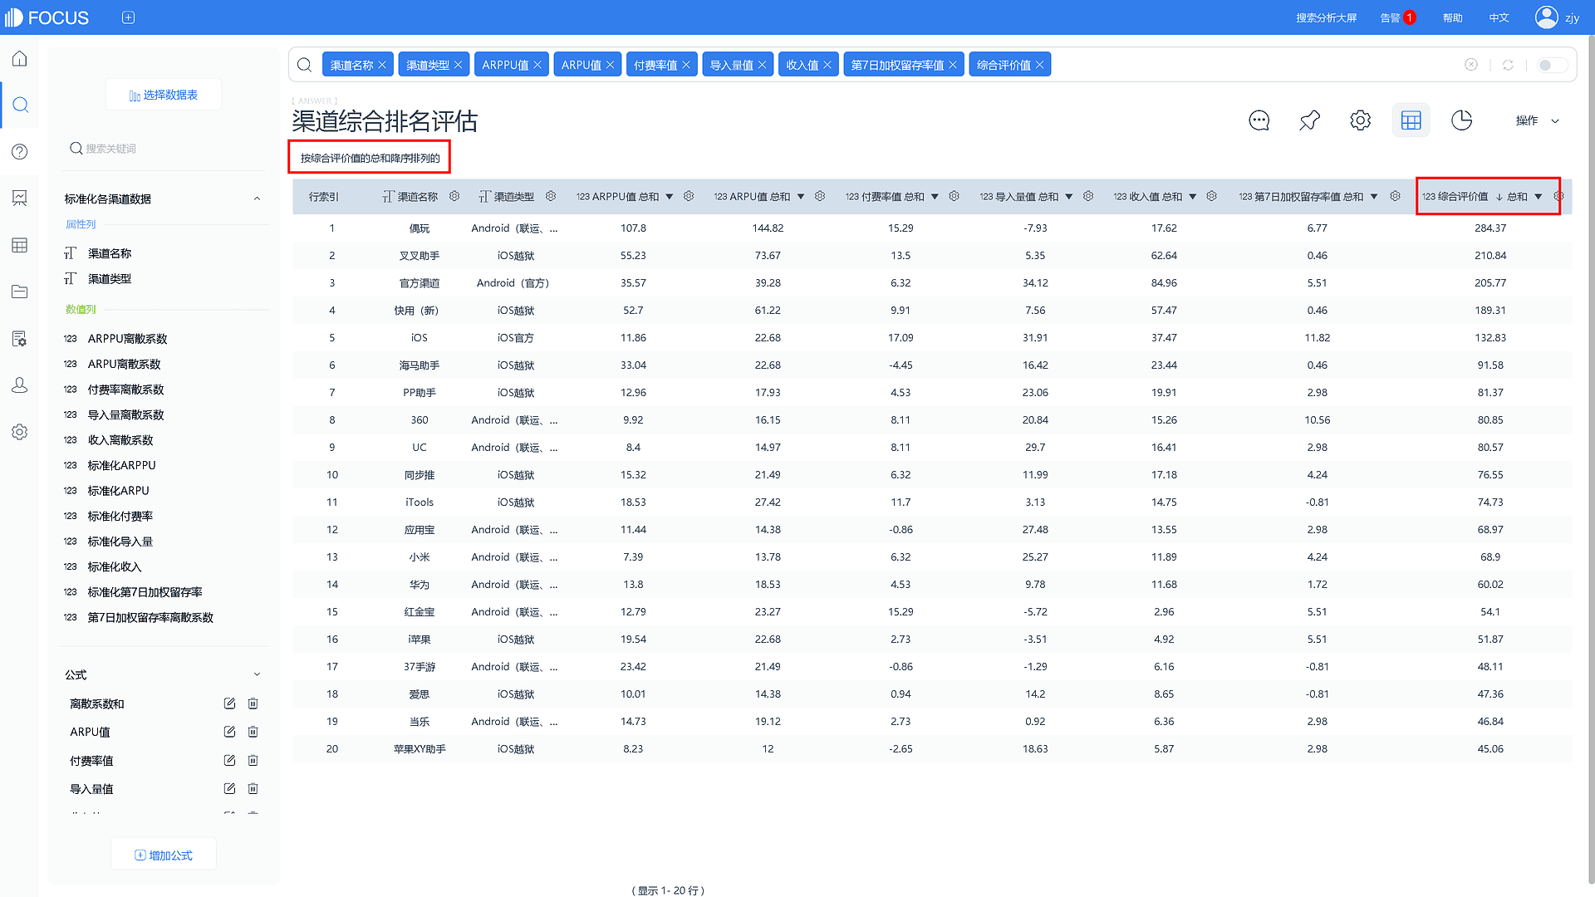The image size is (1595, 897).
Task: Remove the 导入量值 search tag
Action: click(763, 65)
